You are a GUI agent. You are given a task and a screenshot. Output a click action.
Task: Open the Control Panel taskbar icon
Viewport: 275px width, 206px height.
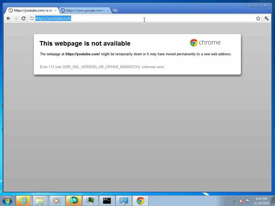click(x=124, y=201)
